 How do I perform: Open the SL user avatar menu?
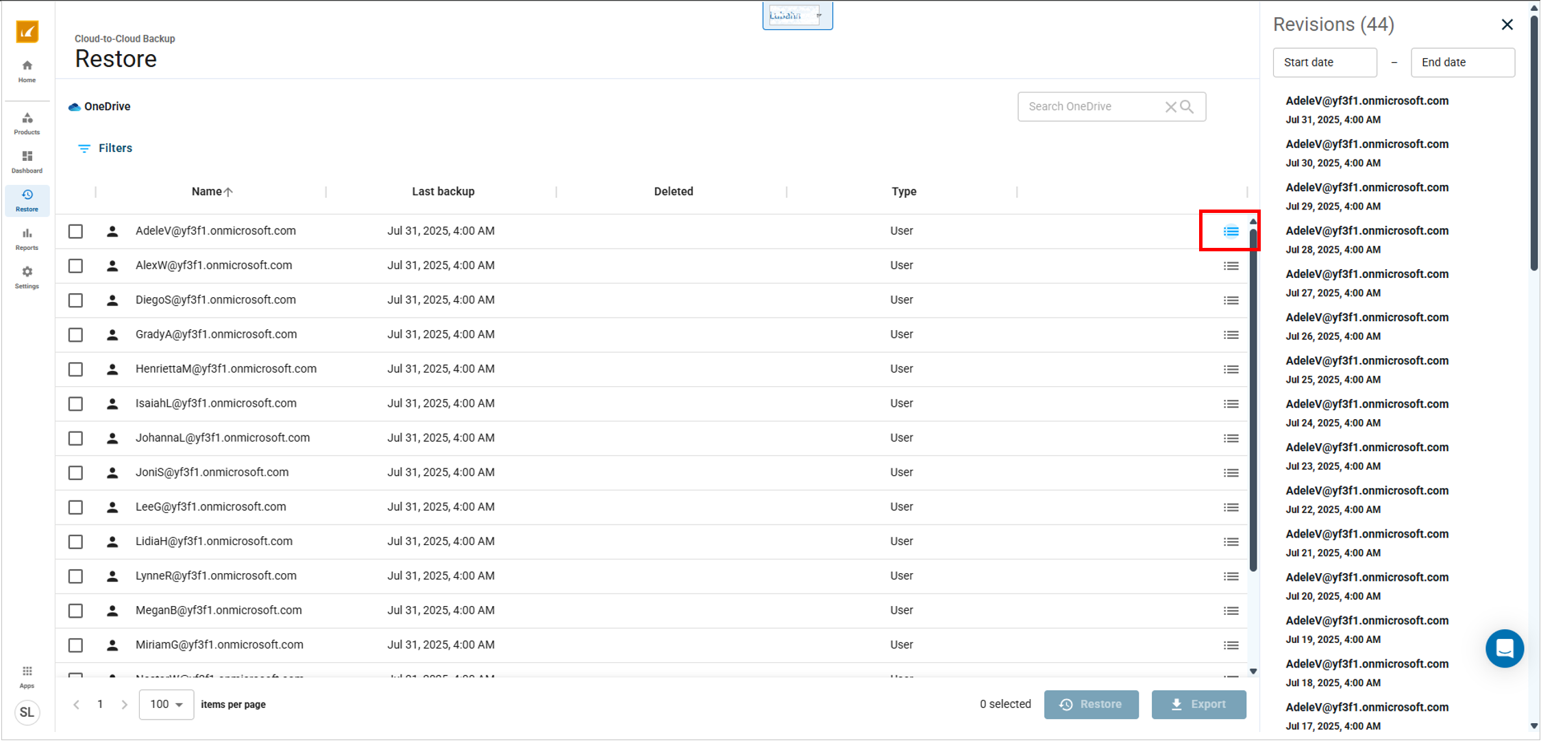point(27,712)
